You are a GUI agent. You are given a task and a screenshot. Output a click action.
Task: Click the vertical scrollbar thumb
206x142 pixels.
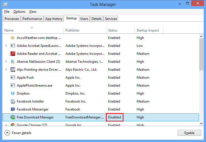tap(201, 55)
